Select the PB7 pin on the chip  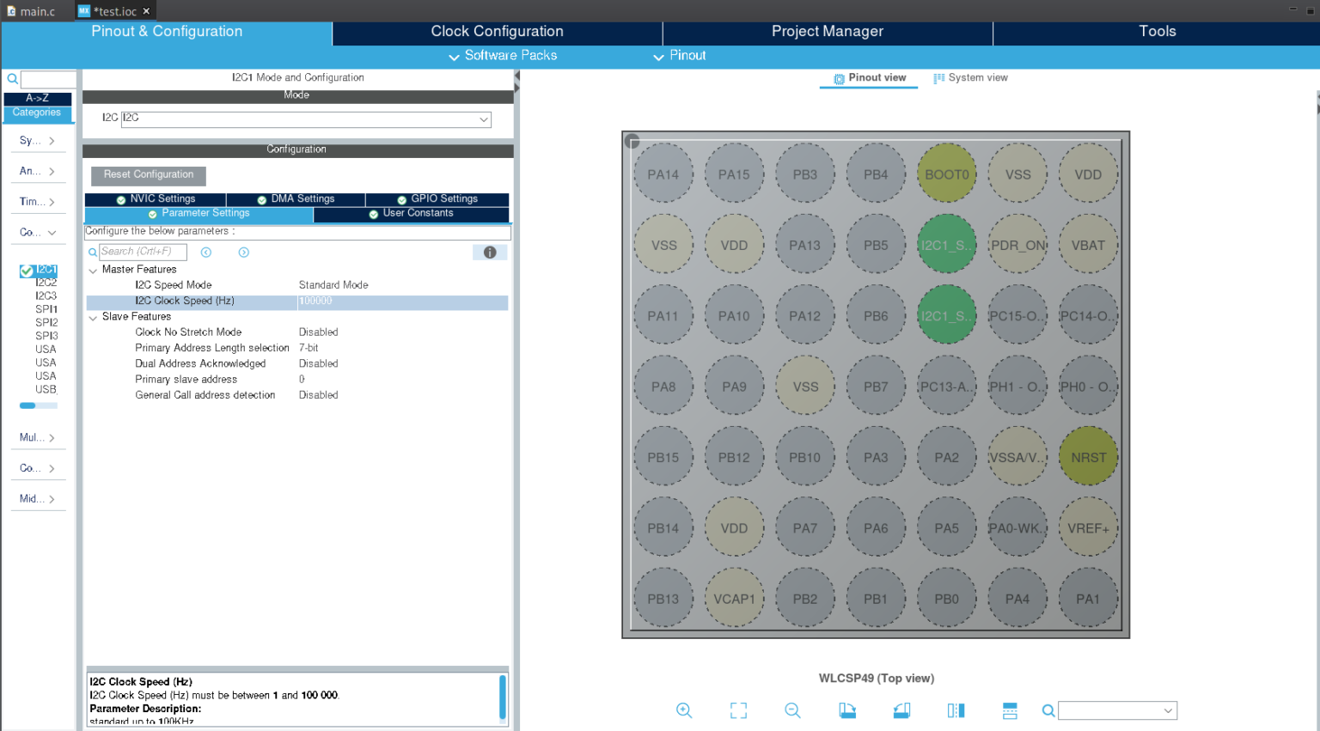(x=876, y=387)
